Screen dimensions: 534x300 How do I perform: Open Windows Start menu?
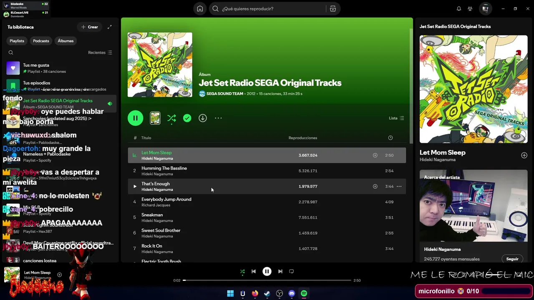click(230, 294)
